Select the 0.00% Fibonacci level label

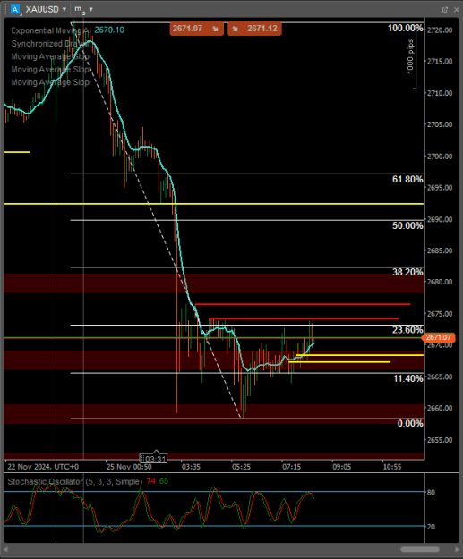(410, 423)
